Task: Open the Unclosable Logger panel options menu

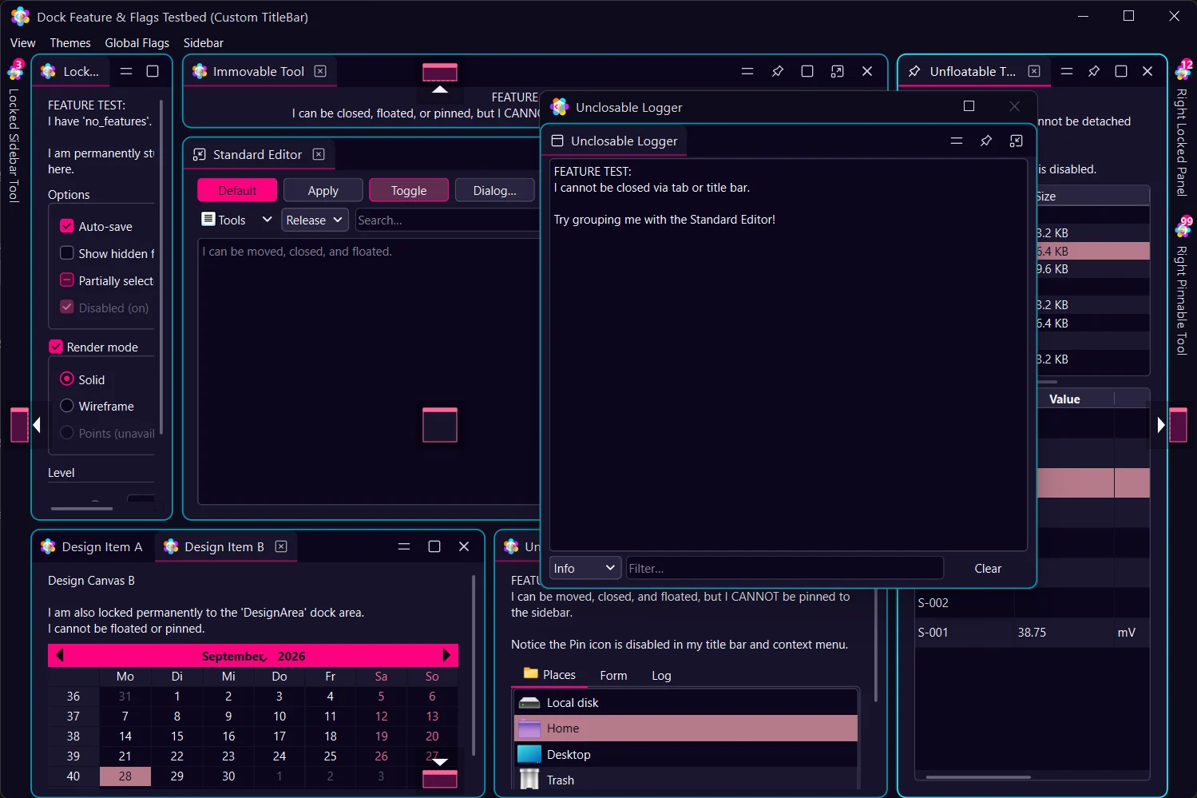Action: click(956, 141)
